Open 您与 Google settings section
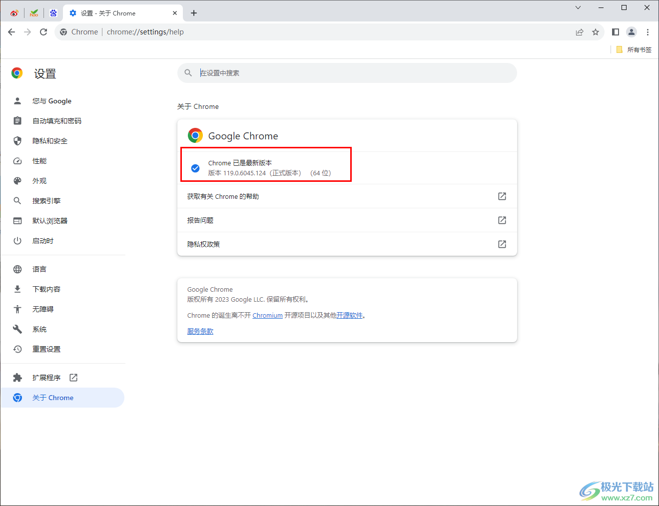The image size is (659, 506). tap(62, 101)
